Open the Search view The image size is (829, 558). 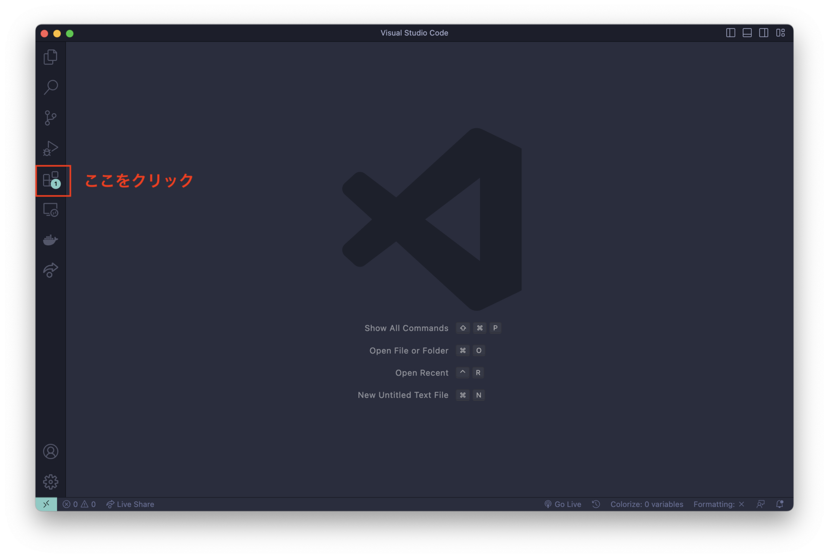(51, 87)
